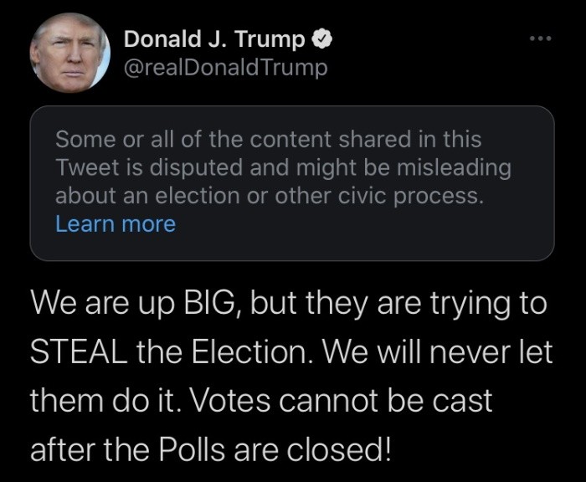
Task: Follow the Learn more link
Action: tap(115, 223)
